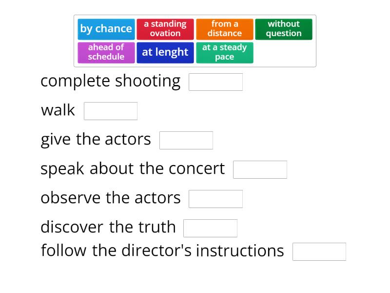390x293 pixels.
Task: Click the "speak about the concert" text
Action: 133,169
